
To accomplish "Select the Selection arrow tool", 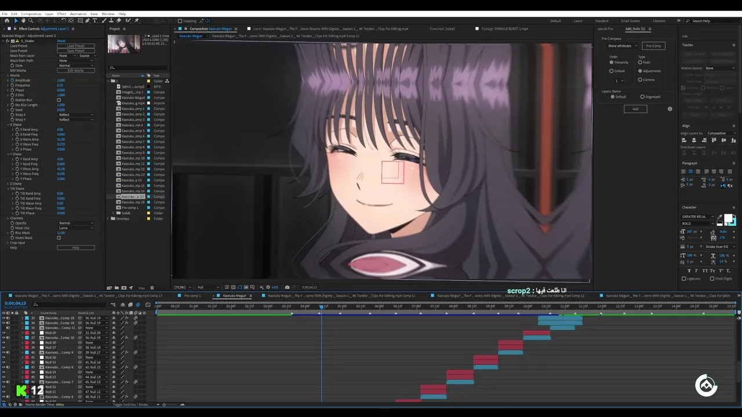I will pyautogui.click(x=16, y=21).
